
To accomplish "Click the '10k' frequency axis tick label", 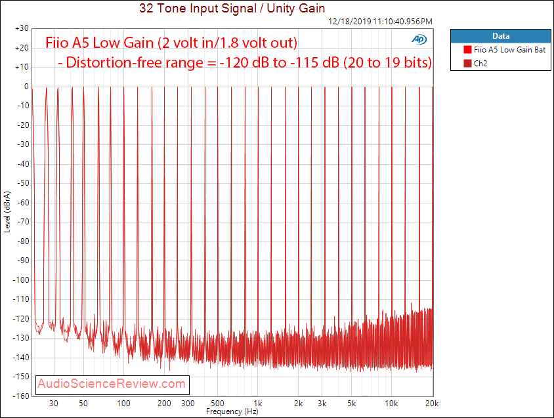I will pyautogui.click(x=391, y=404).
